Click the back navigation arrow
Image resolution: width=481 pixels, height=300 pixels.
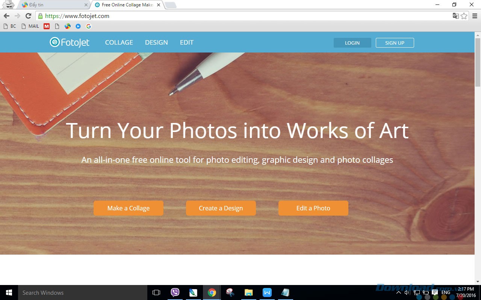pyautogui.click(x=6, y=16)
